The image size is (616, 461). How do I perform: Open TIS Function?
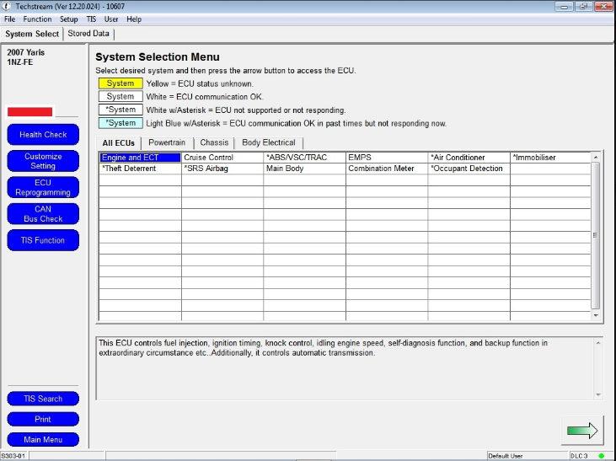click(x=43, y=240)
